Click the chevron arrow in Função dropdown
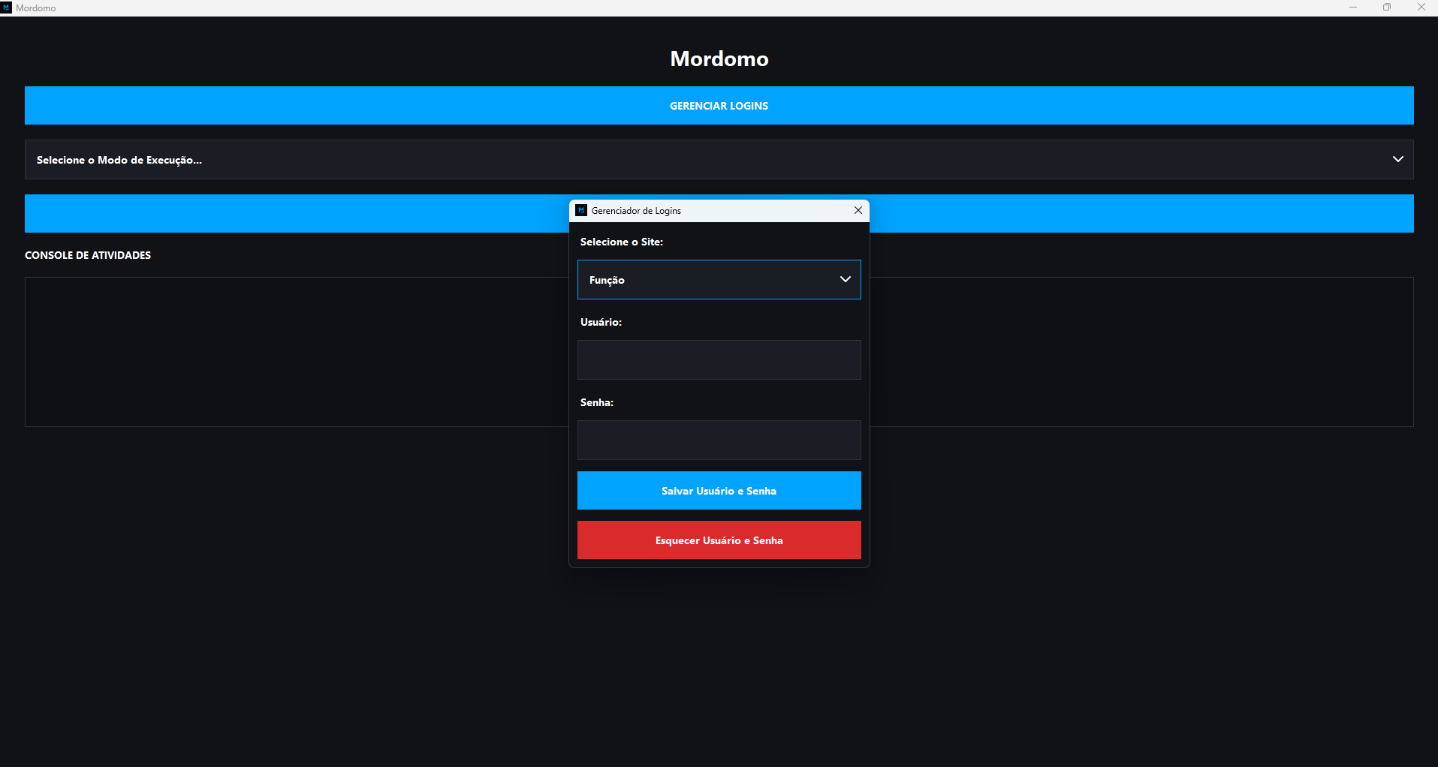Screen dimensions: 1438x767 [845, 279]
